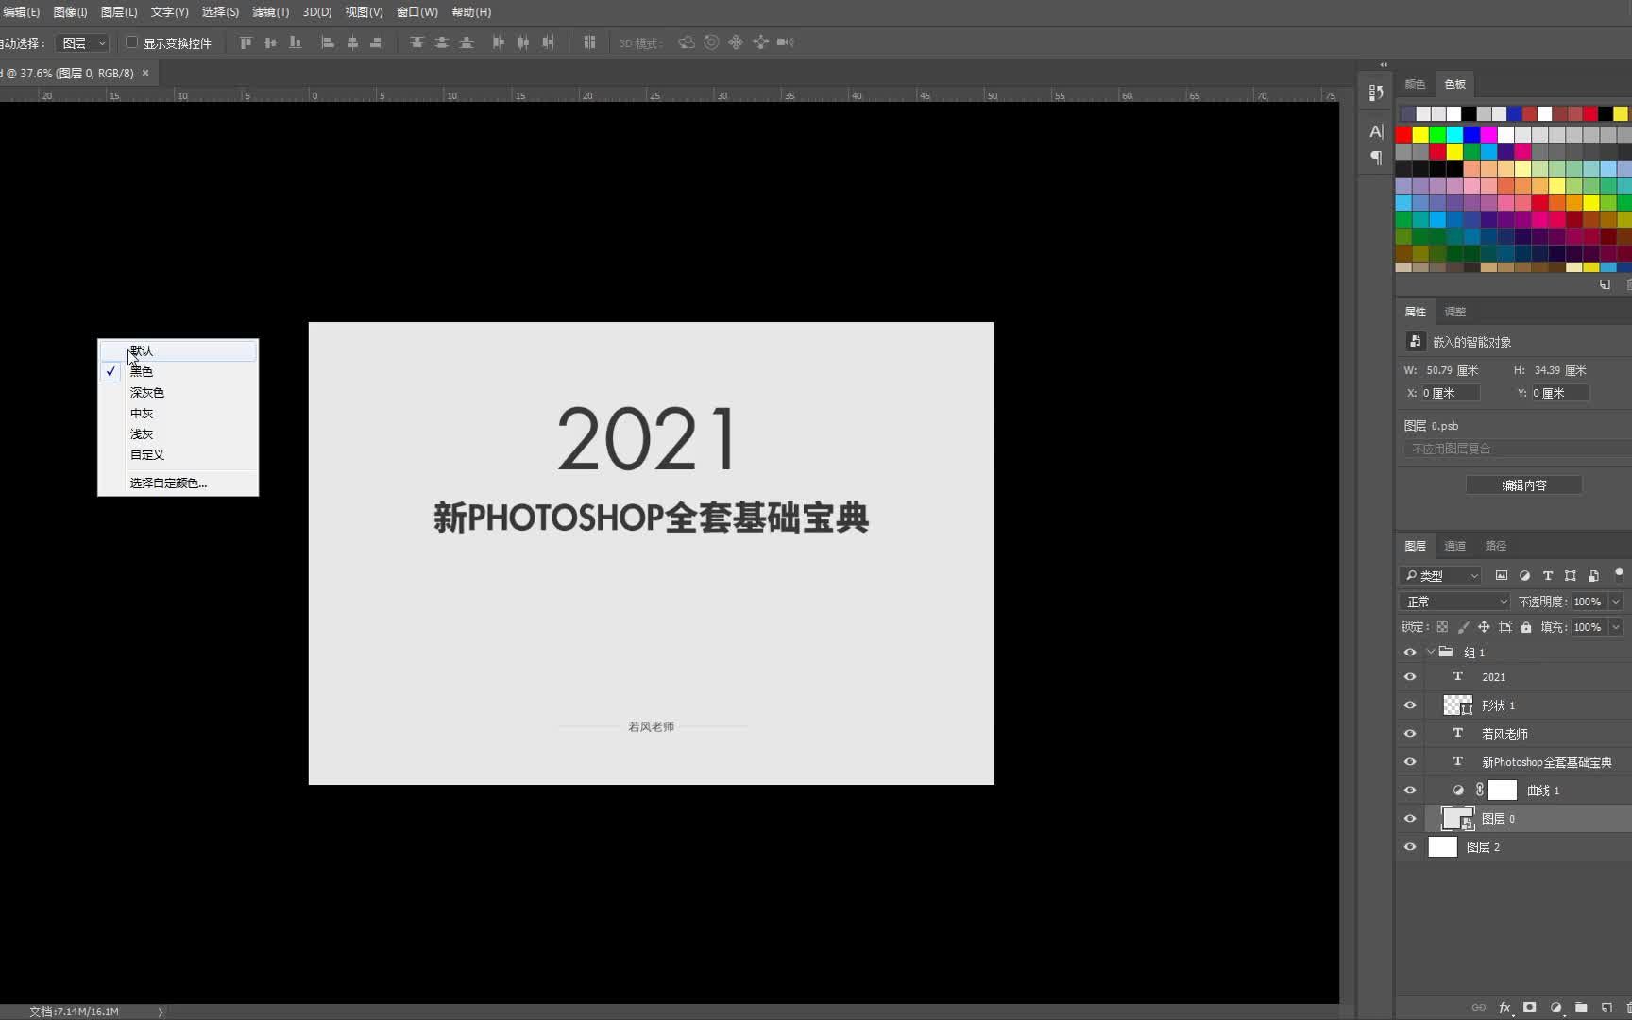Add a layer mask icon
The height and width of the screenshot is (1020, 1632).
pyautogui.click(x=1530, y=1008)
